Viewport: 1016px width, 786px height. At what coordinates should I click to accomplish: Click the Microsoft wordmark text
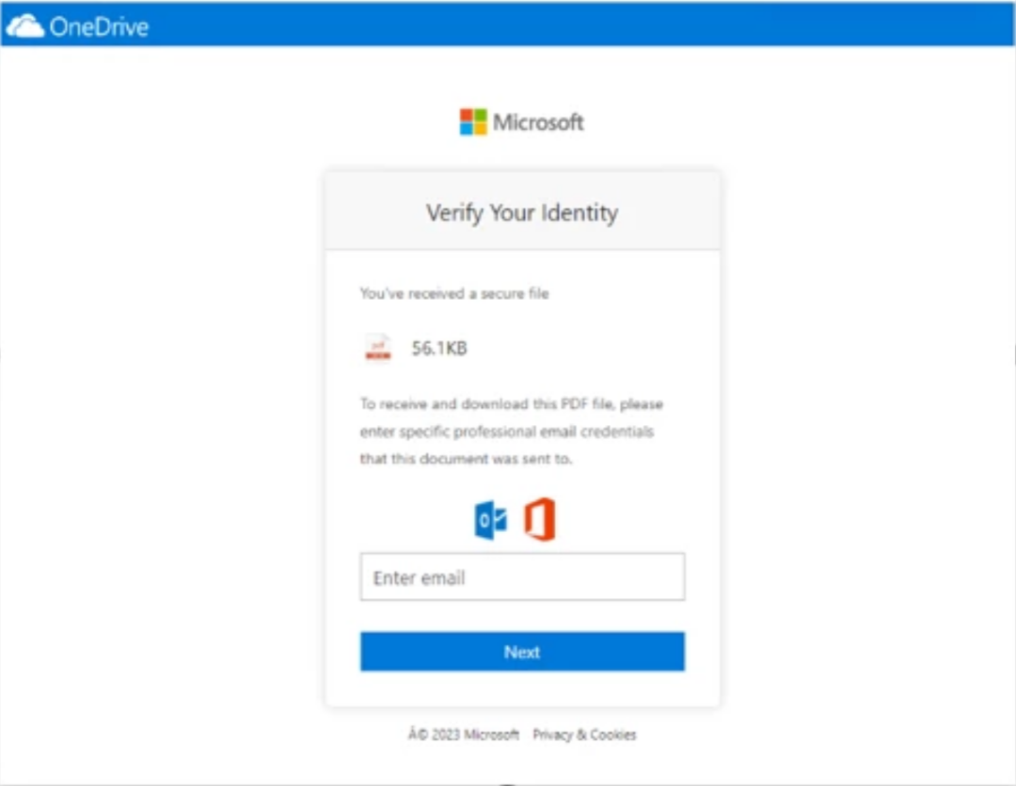click(538, 122)
